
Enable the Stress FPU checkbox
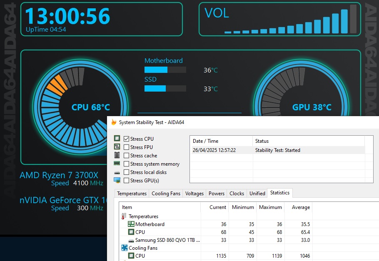click(x=126, y=147)
